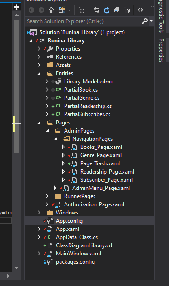169x286 pixels.
Task: Open dropdown arrow beside Solutions and Folders icon
Action: pyautogui.click(x=70, y=10)
